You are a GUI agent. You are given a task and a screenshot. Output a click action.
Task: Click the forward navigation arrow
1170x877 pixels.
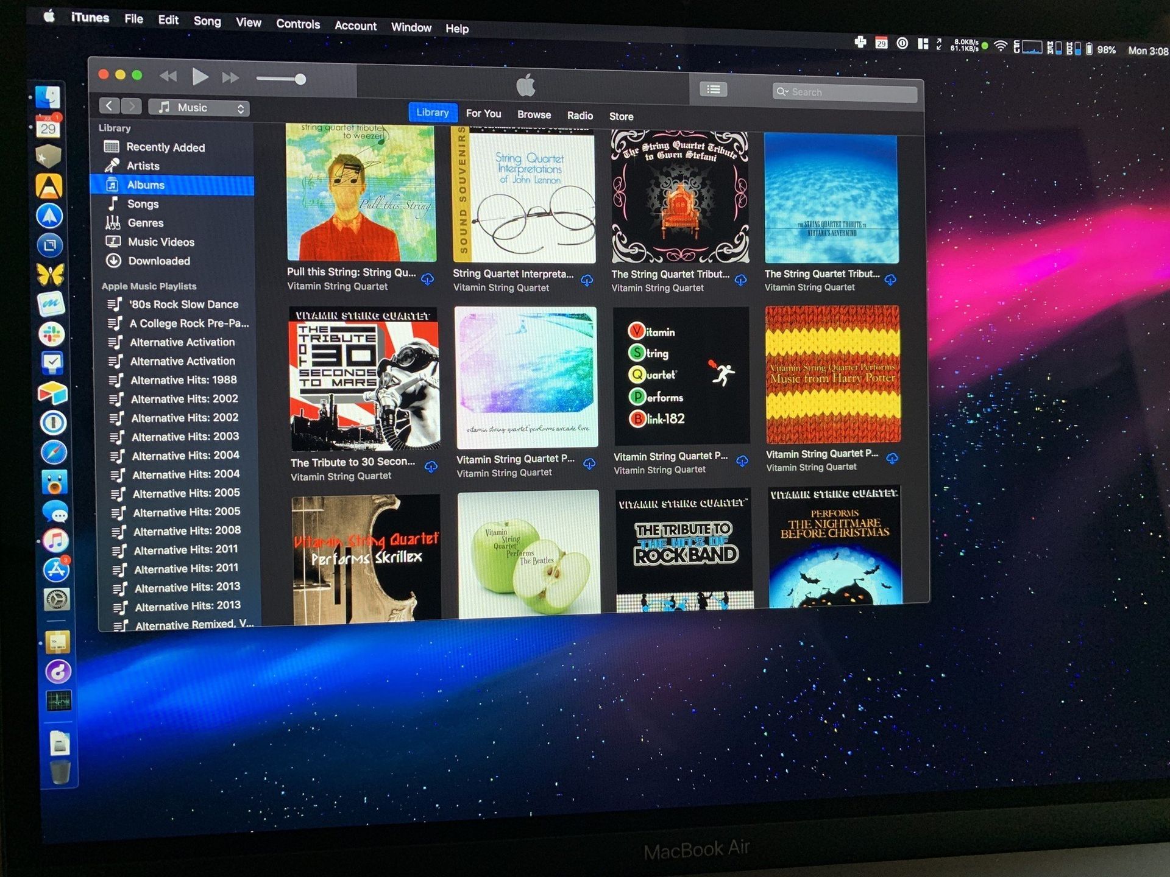[131, 106]
